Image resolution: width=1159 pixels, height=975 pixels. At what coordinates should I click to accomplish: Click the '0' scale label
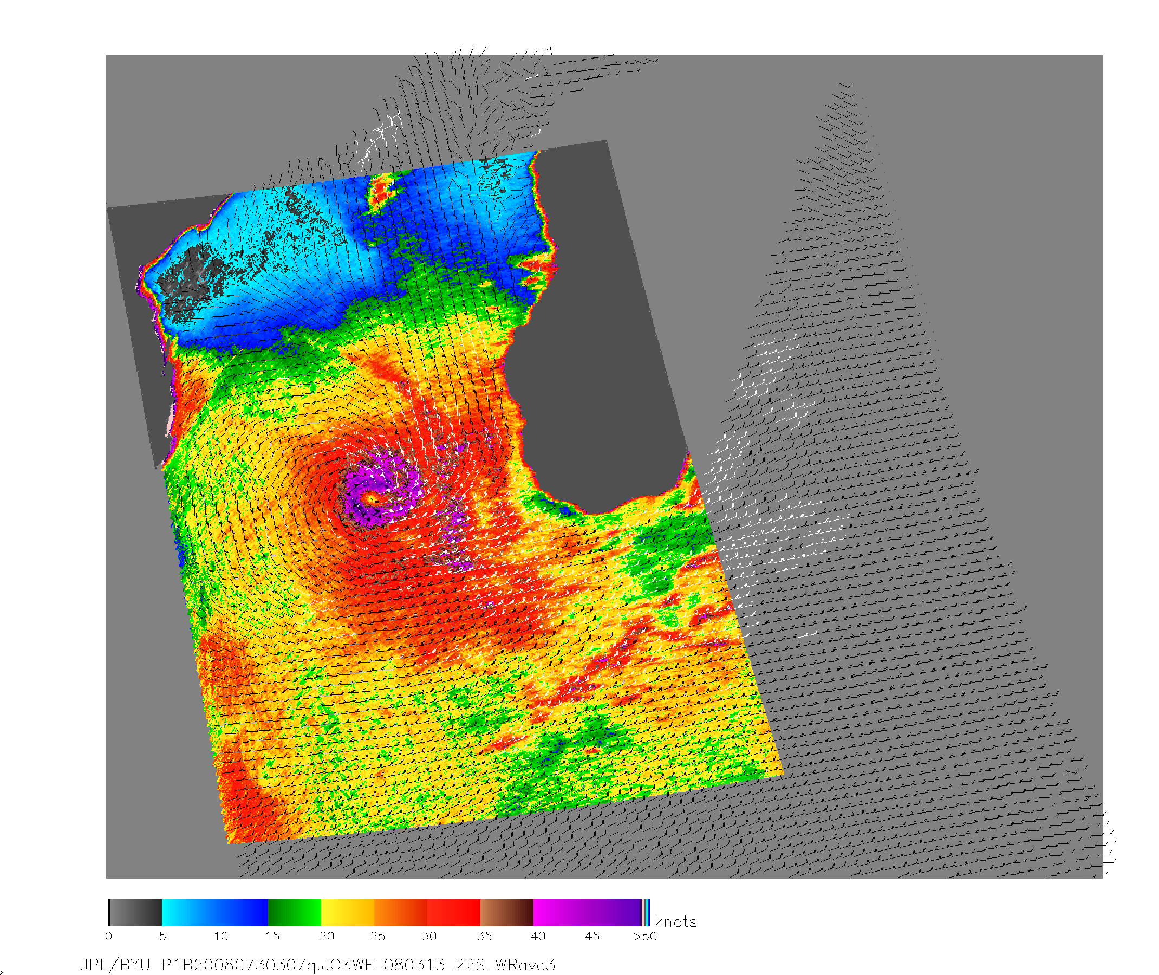click(x=108, y=937)
